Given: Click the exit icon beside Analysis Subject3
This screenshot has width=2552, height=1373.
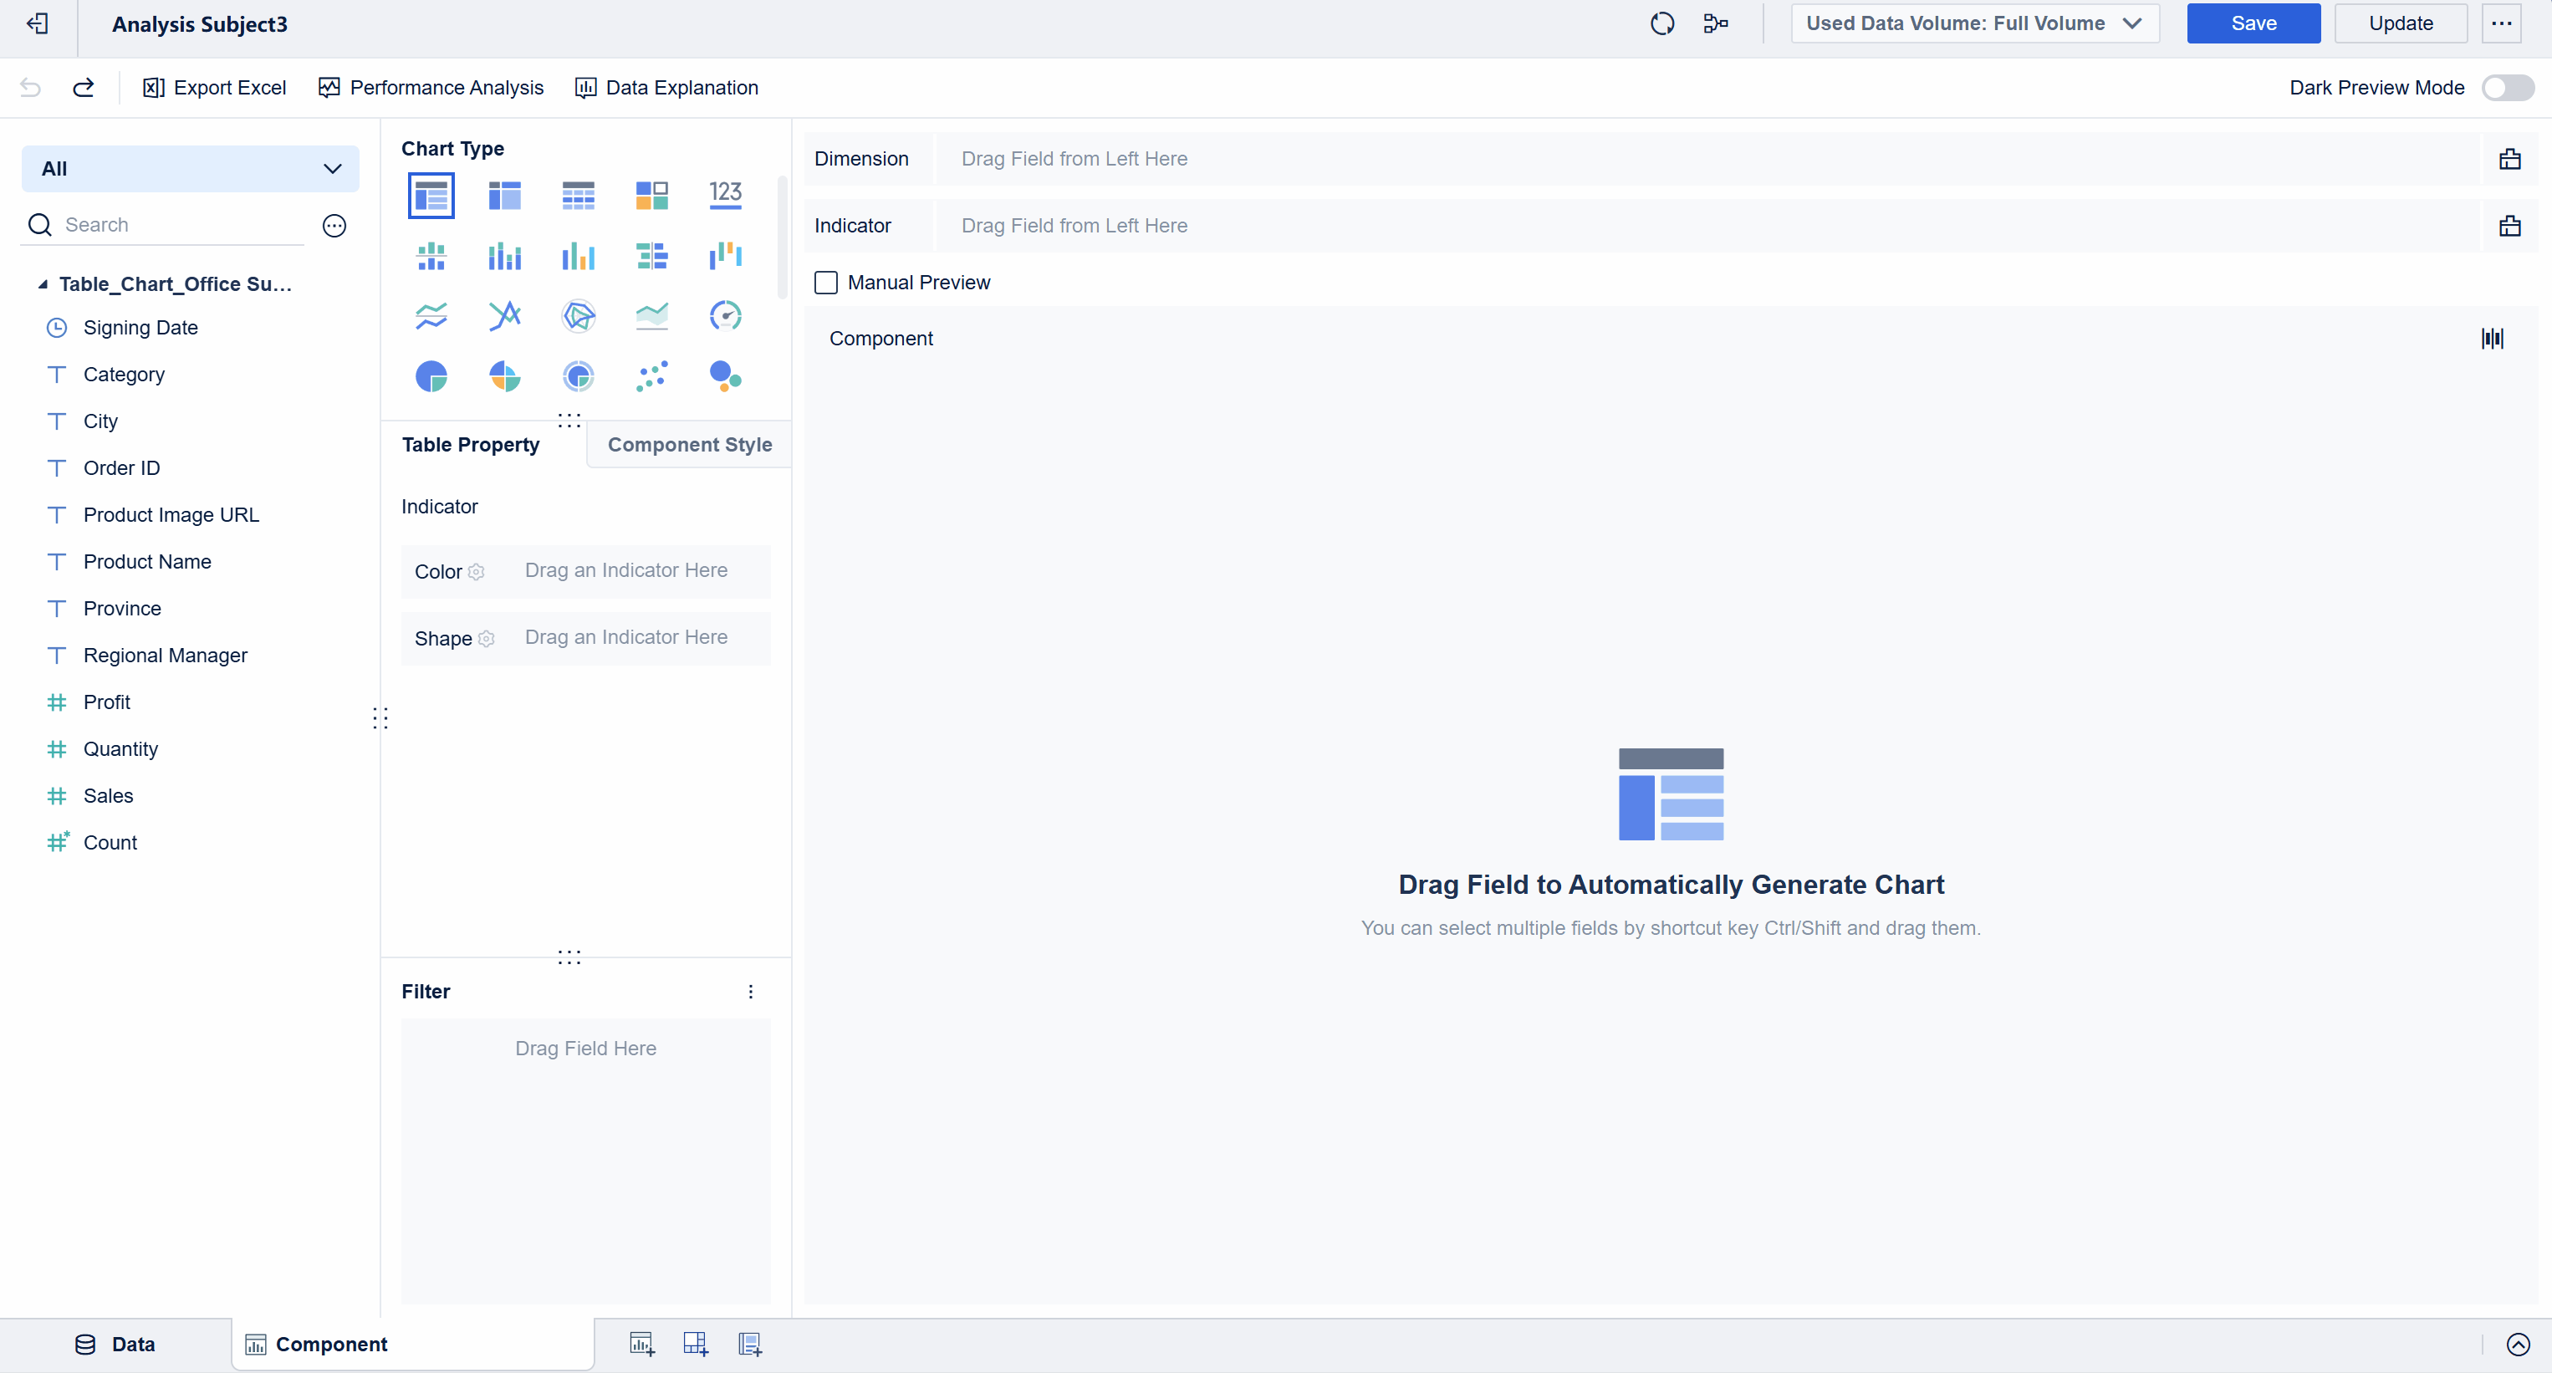Looking at the screenshot, I should tap(38, 23).
